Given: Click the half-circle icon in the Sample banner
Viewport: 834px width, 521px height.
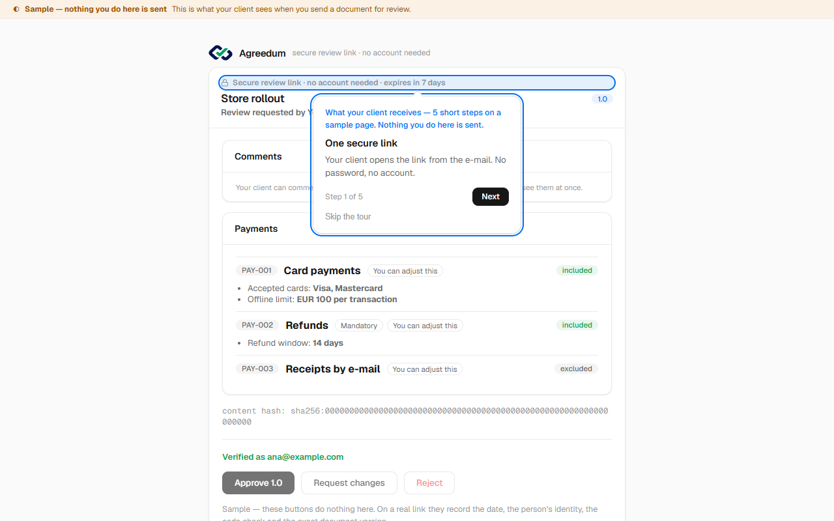Looking at the screenshot, I should click(x=16, y=9).
